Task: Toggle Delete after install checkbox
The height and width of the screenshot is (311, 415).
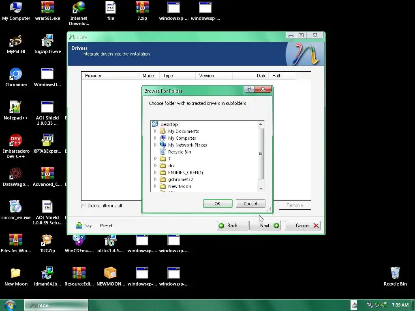Action: (x=83, y=205)
